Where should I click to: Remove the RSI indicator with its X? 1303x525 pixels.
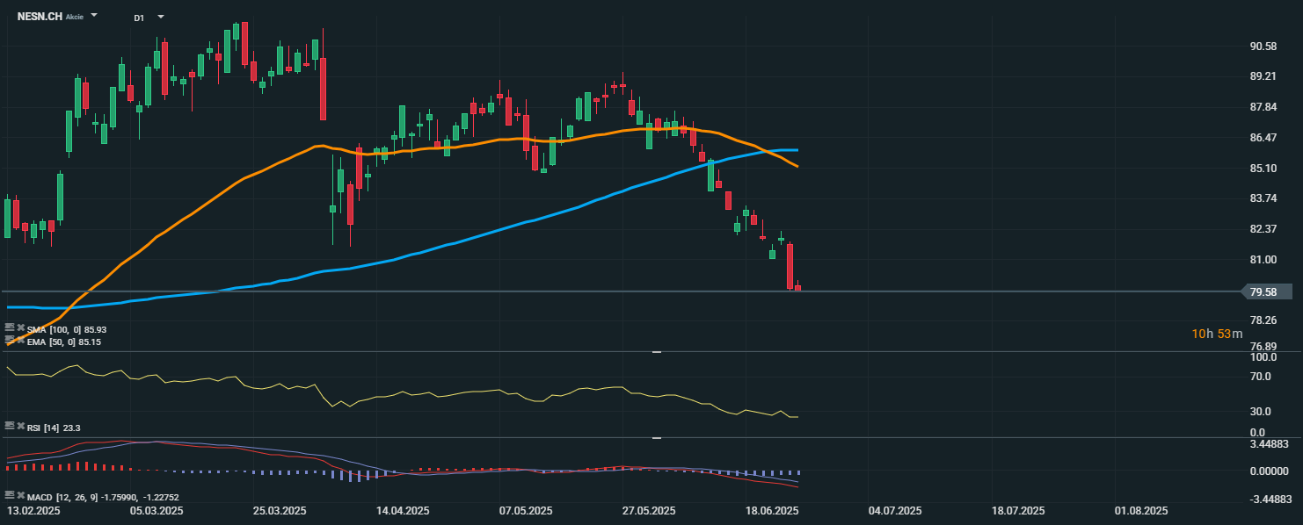click(21, 426)
